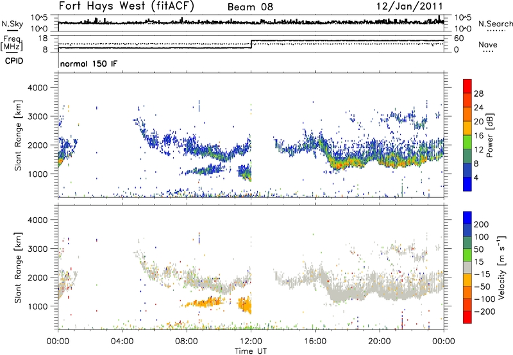Click the solid N.Sky legend line sample

coord(12,30)
